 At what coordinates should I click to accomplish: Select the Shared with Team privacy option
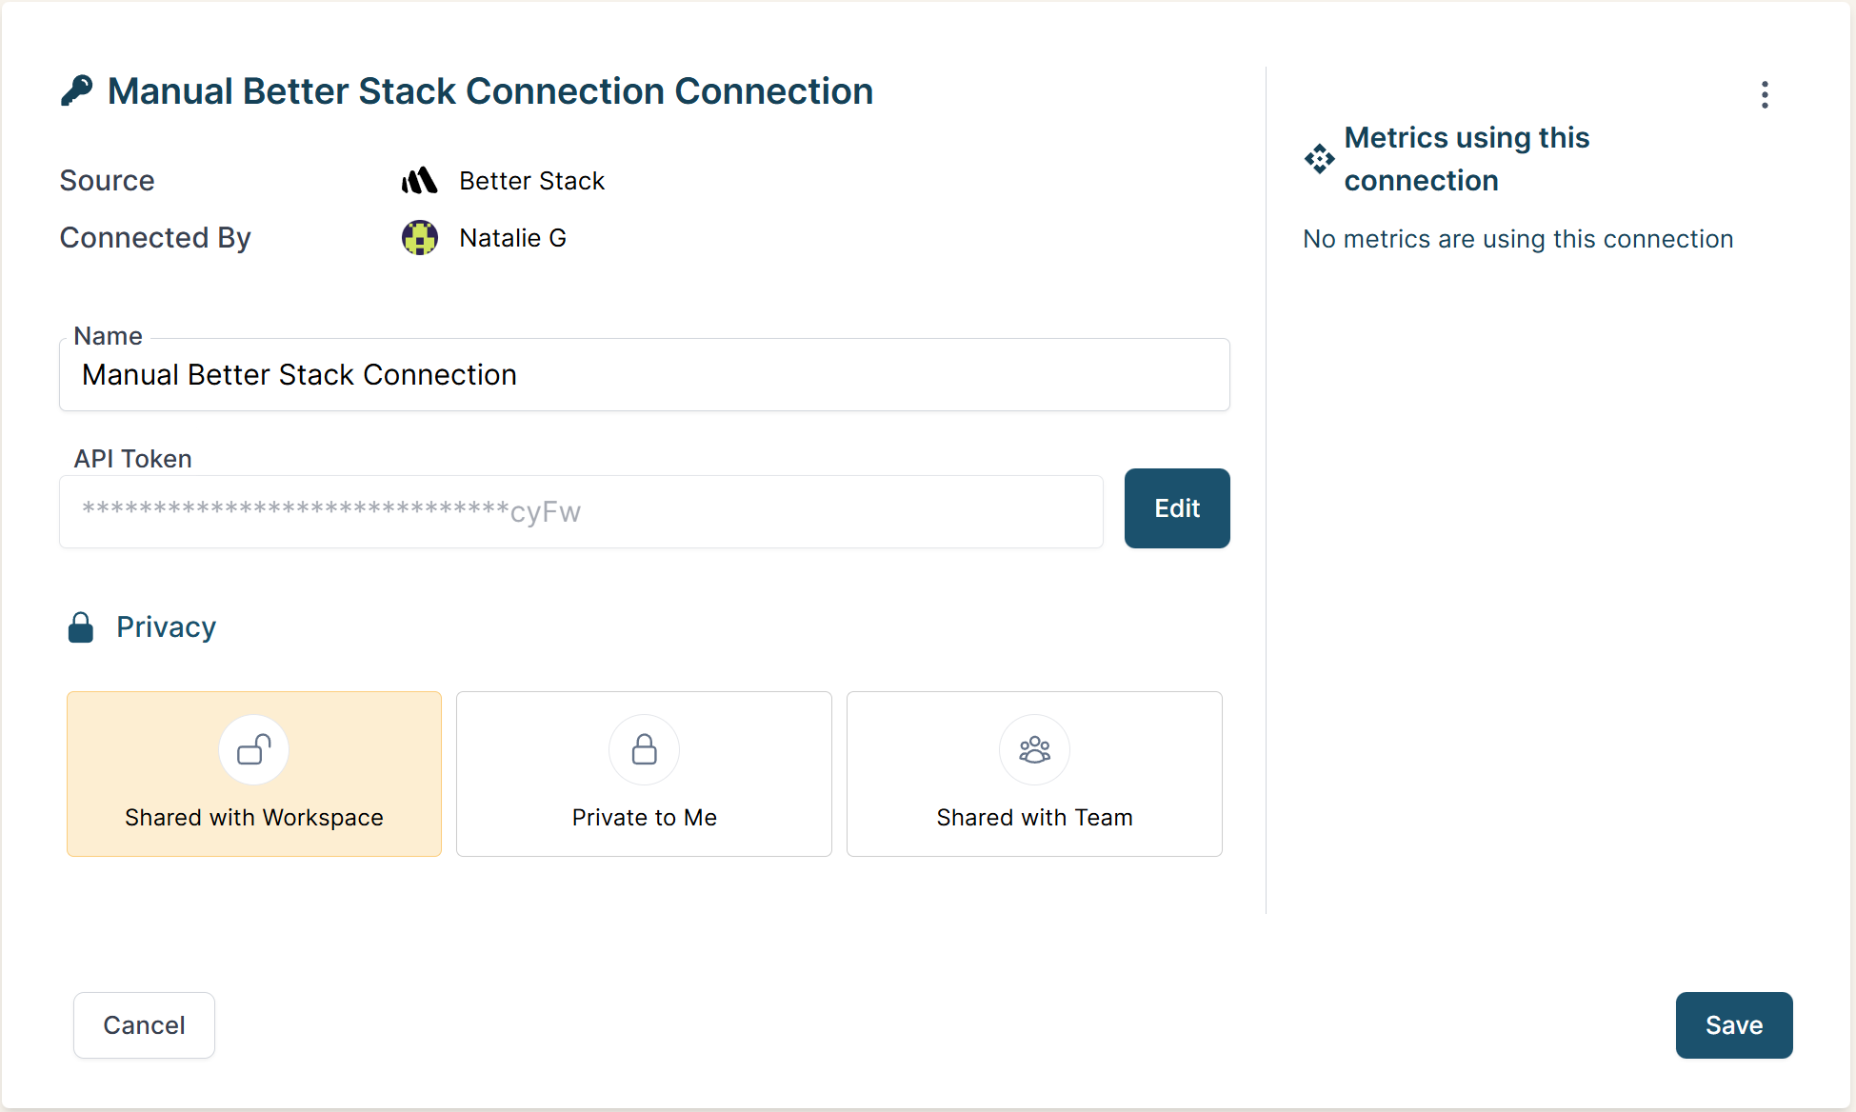1034,774
